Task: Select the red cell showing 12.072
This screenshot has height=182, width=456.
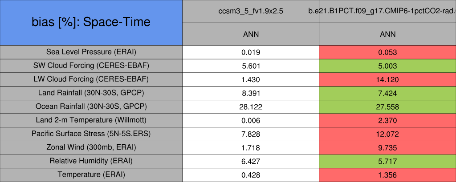Action: (387, 134)
